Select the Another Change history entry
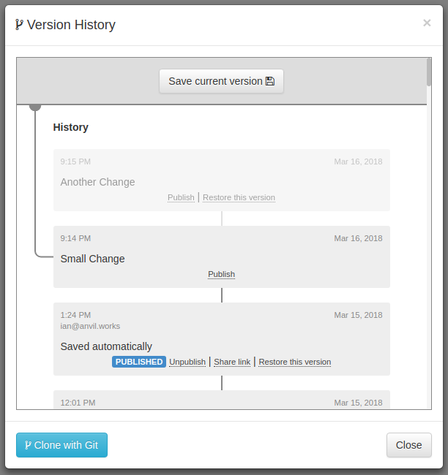Image resolution: width=448 pixels, height=475 pixels. pos(222,180)
